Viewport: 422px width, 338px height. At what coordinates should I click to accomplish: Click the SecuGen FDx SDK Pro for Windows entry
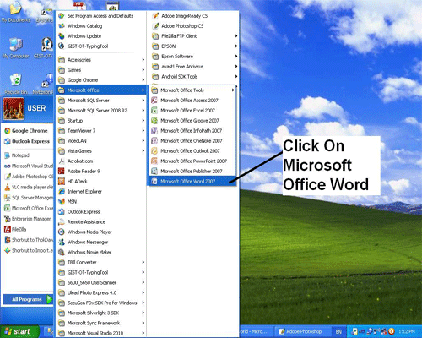[x=101, y=303]
